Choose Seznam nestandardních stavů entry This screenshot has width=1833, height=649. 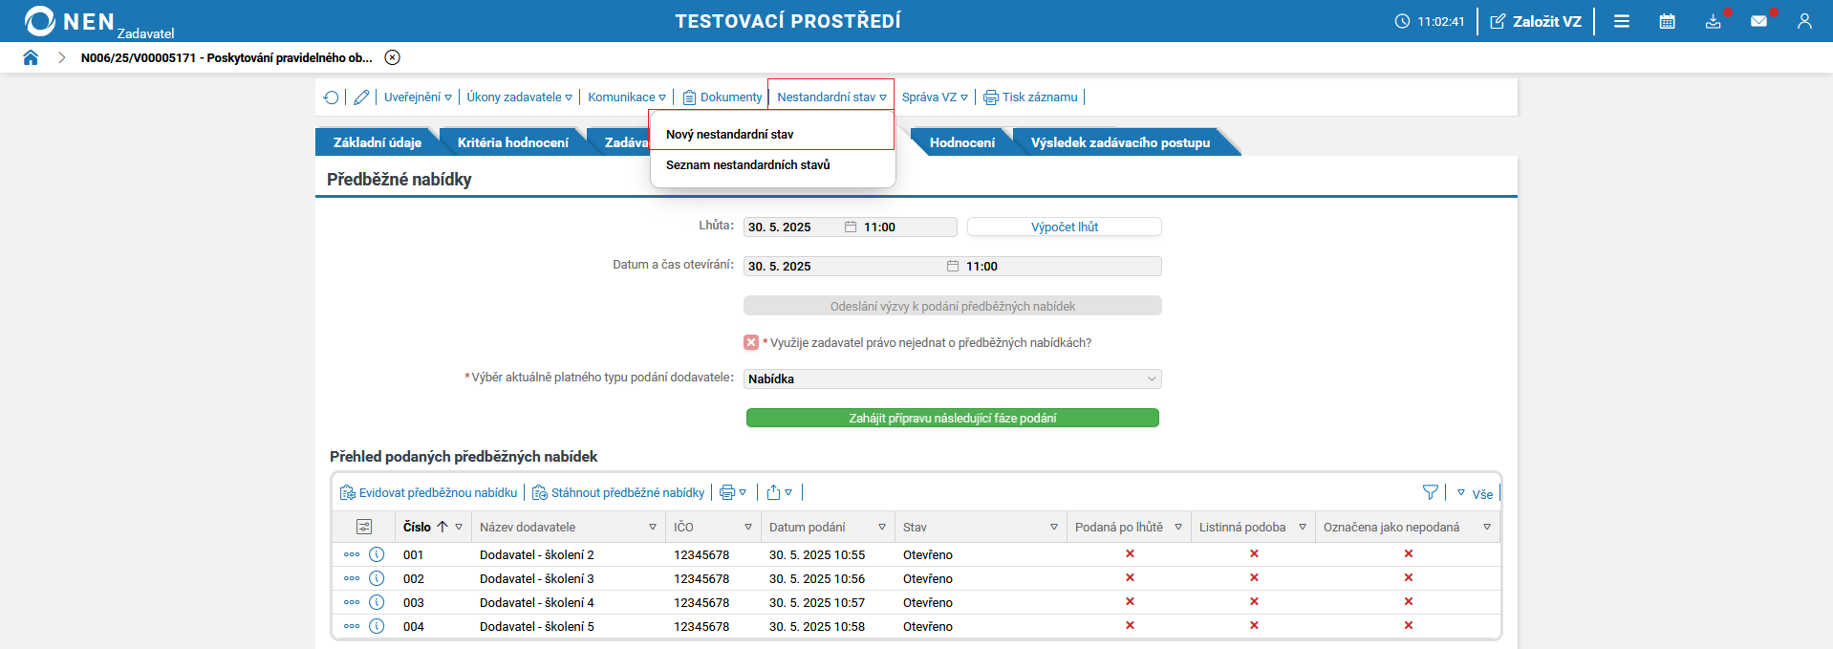(747, 165)
